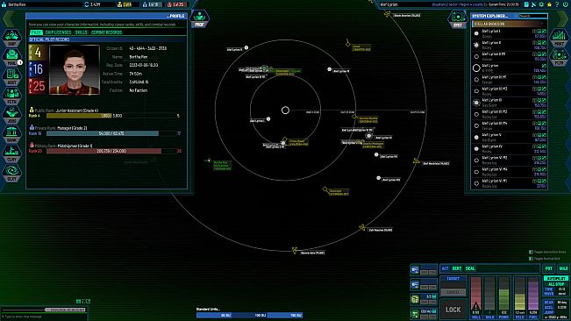The width and height of the screenshot is (571, 321).
Task: Click the PROF profile hexagon icon
Action: [200, 19]
